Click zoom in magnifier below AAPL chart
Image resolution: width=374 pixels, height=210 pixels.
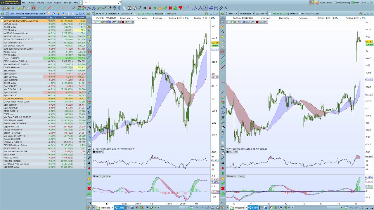coord(217,208)
